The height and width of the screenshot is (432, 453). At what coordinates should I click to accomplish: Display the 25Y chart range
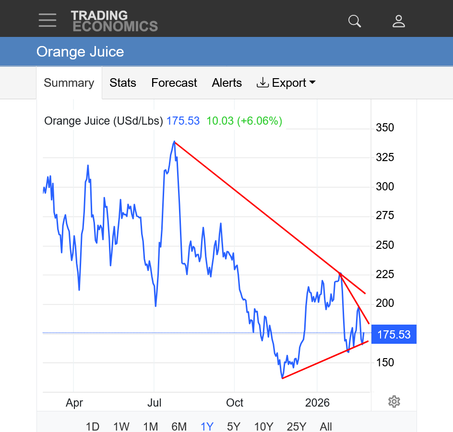(297, 426)
